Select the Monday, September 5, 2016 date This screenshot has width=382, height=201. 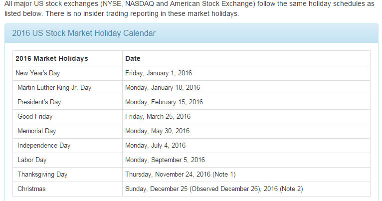click(165, 160)
